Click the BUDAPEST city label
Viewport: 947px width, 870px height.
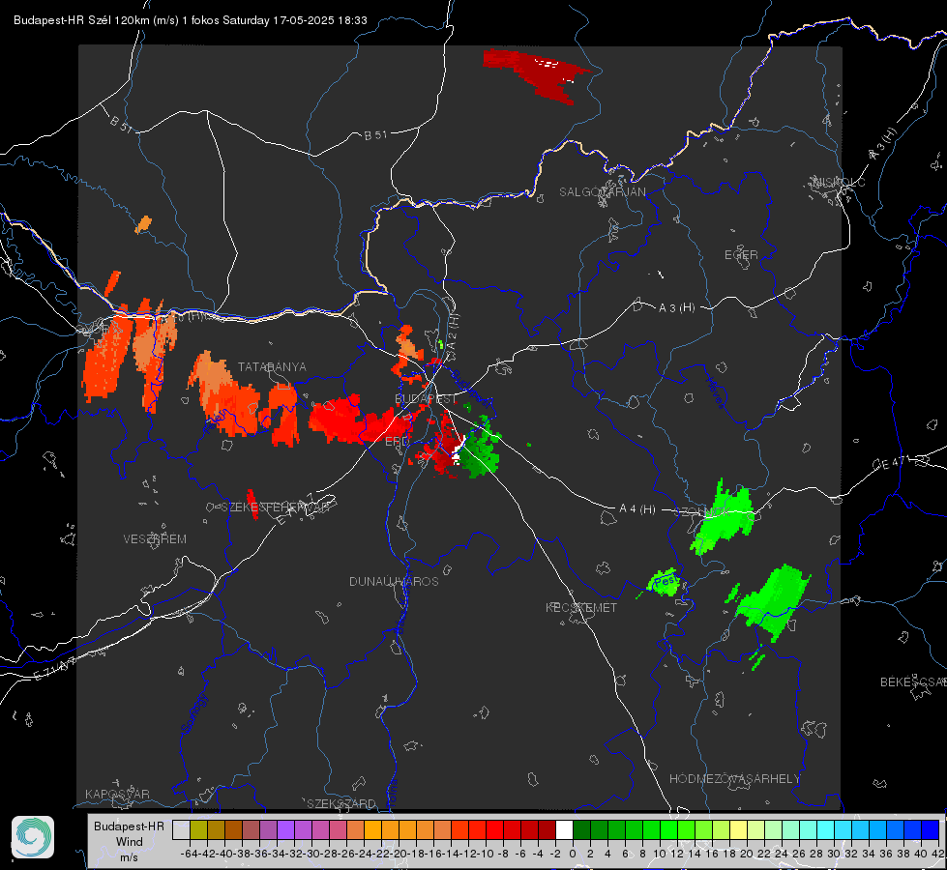pyautogui.click(x=426, y=398)
